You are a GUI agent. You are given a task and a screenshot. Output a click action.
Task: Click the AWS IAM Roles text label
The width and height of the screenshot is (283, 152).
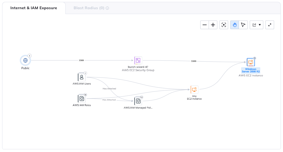point(82,105)
